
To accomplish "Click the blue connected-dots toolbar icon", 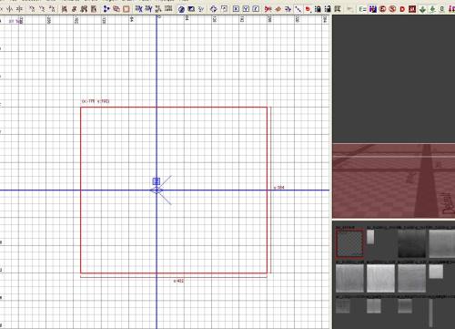I will (x=106, y=9).
